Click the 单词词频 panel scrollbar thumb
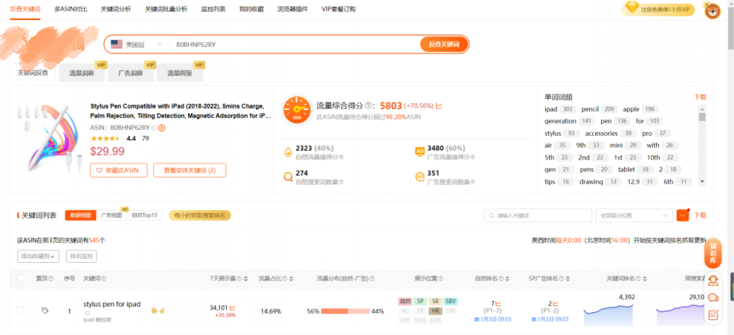 701,116
